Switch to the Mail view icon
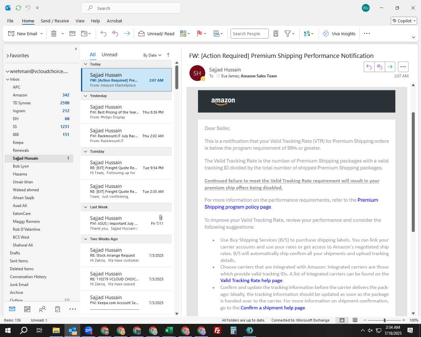The height and width of the screenshot is (337, 421). coord(12,309)
